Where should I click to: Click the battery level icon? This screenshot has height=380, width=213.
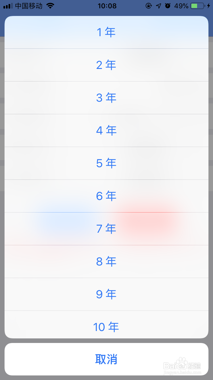click(198, 6)
